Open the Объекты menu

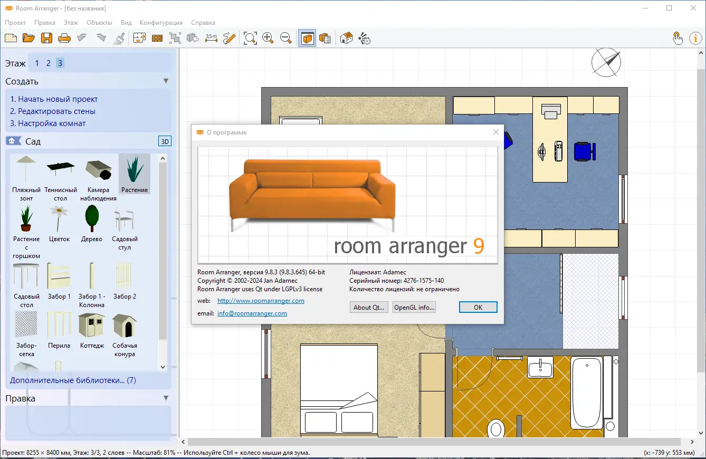pyautogui.click(x=99, y=23)
